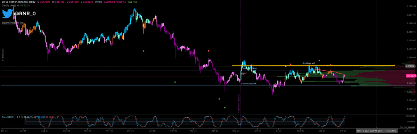
Task: Click the 100,0000 Stoch RSI scale label
Action: [411, 116]
